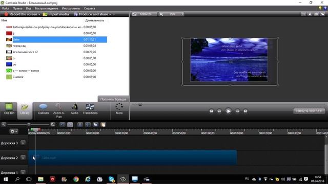Open the timeline gear settings dropdown
The width and height of the screenshot is (328, 184).
pos(14,131)
